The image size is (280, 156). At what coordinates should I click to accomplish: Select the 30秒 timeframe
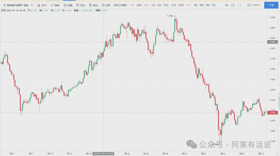[146, 5]
